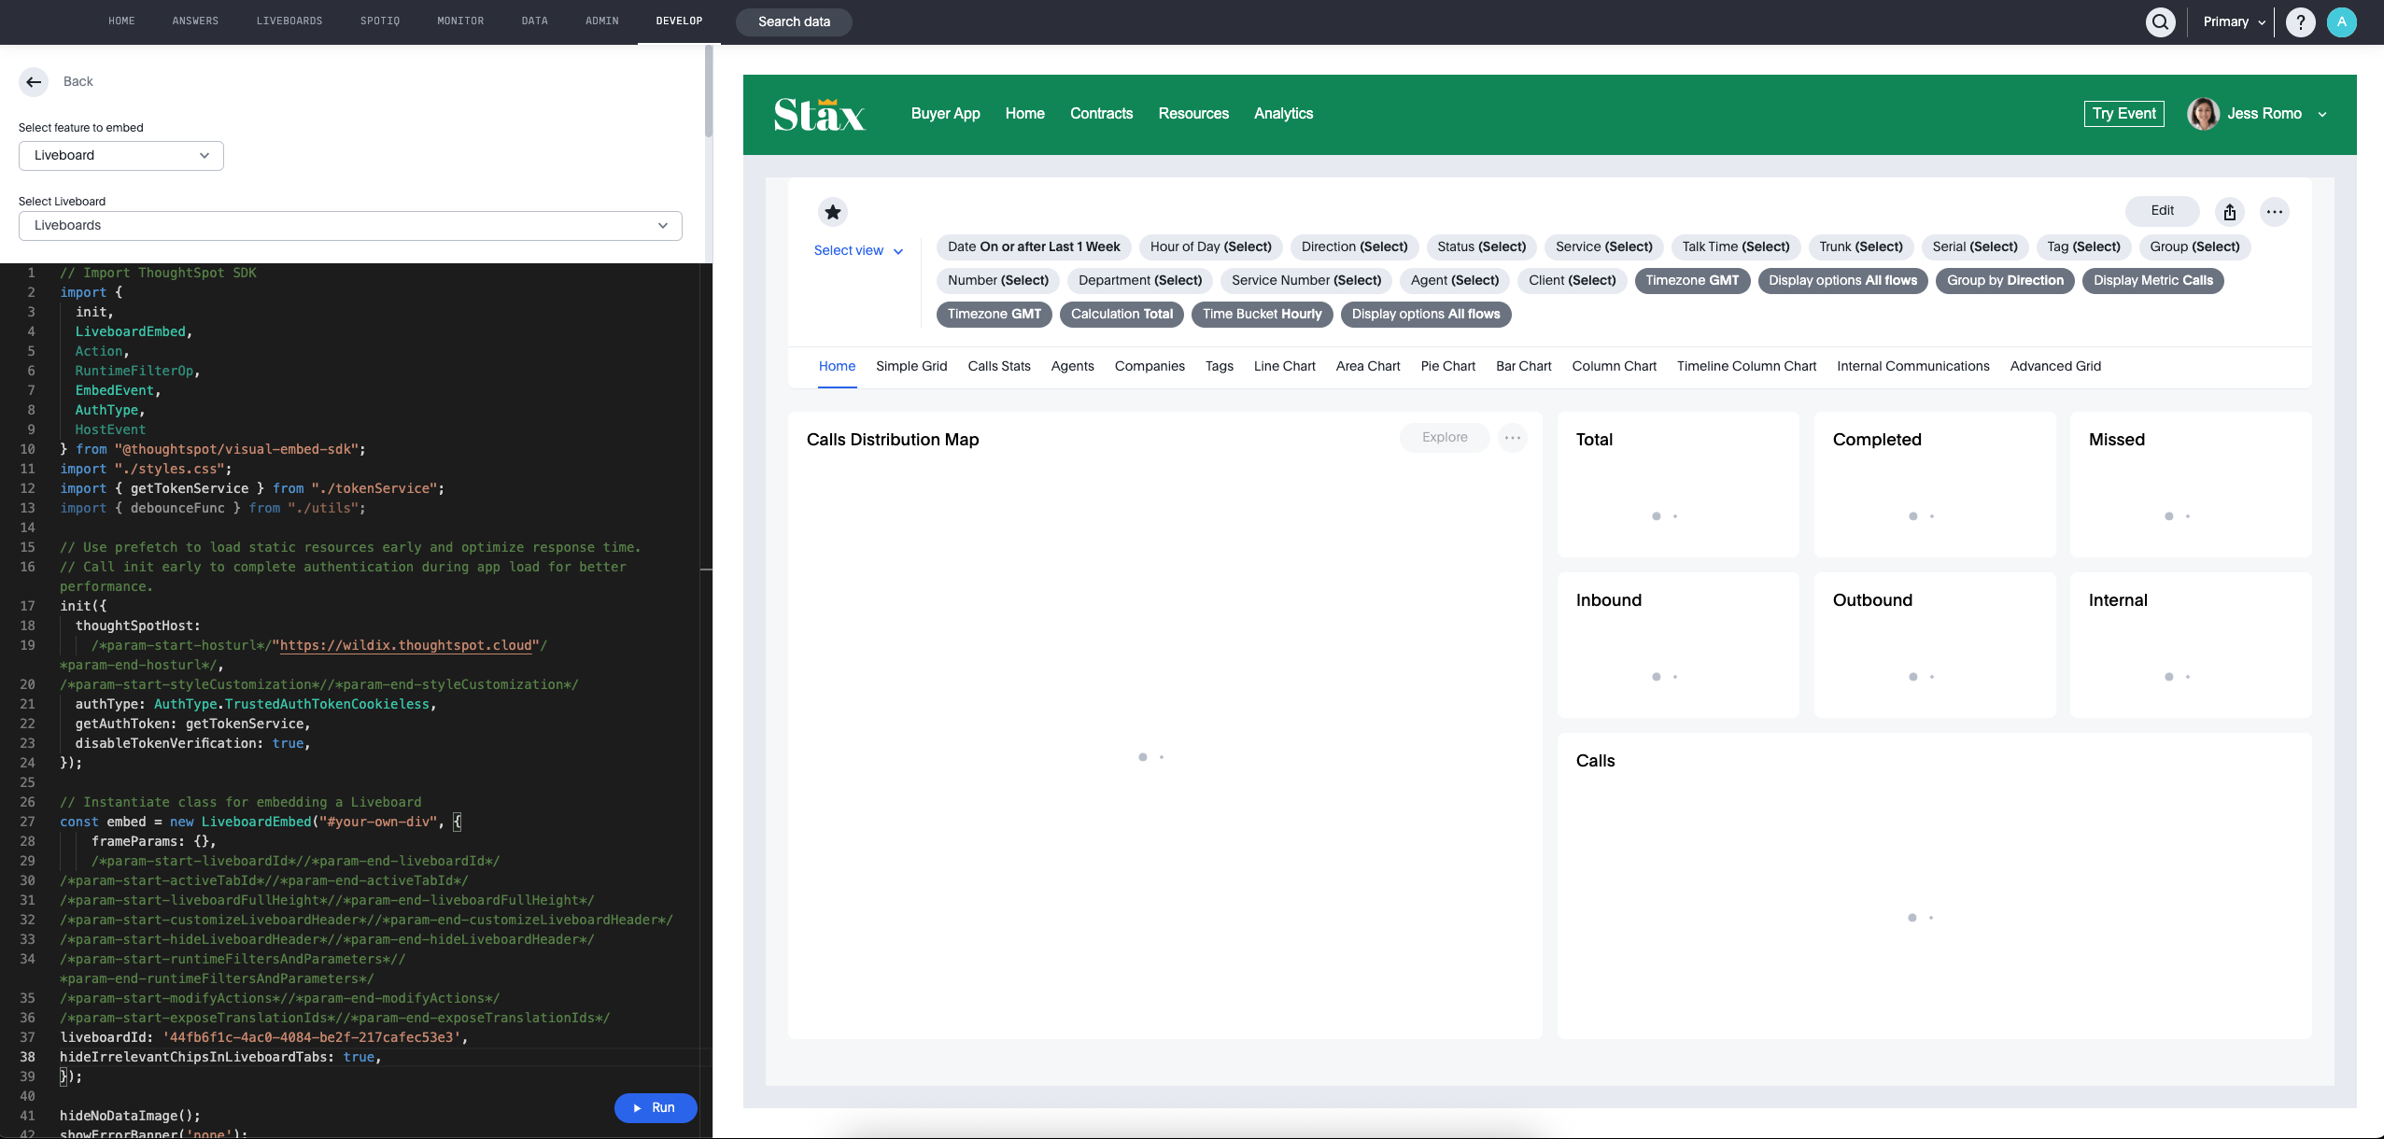The width and height of the screenshot is (2384, 1139).
Task: Open the search magnifier icon in top bar
Action: coord(2161,22)
